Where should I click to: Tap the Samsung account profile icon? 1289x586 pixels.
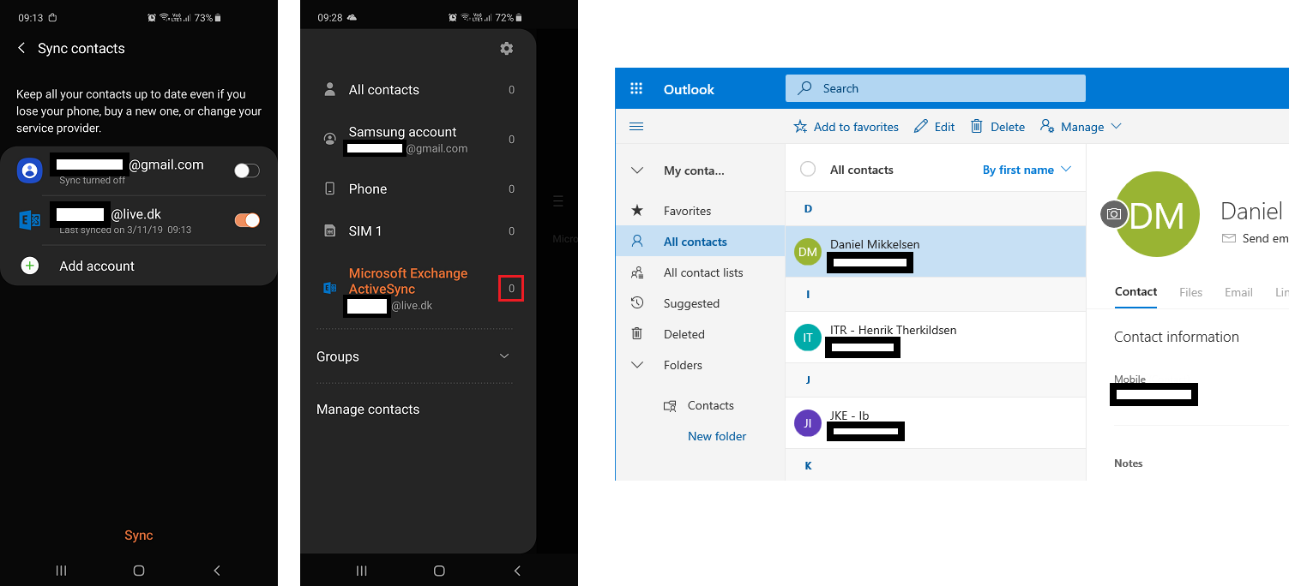tap(329, 139)
